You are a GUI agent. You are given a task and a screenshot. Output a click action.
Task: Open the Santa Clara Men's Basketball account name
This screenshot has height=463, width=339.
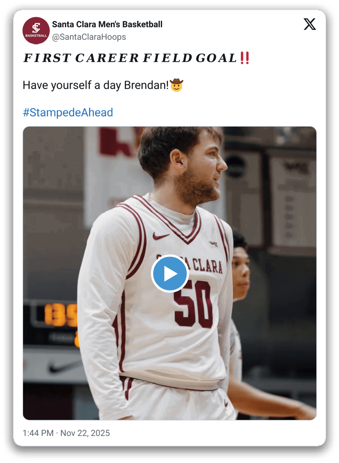(107, 24)
